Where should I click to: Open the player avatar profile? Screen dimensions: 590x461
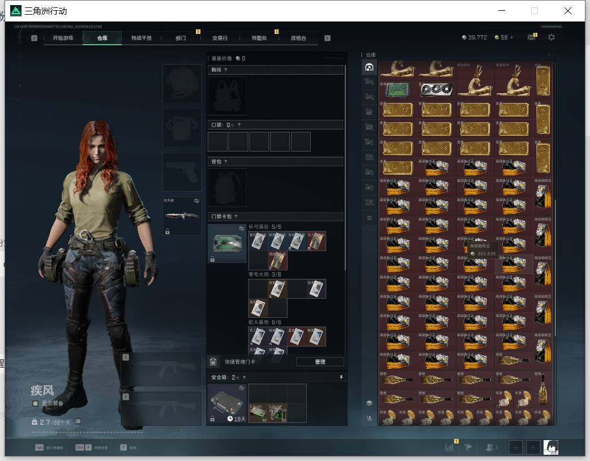pyautogui.click(x=550, y=447)
